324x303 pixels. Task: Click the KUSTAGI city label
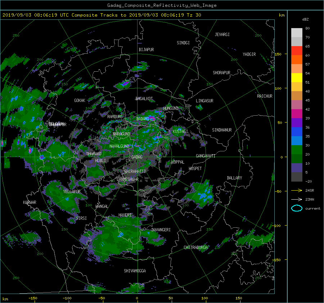pos(180,132)
